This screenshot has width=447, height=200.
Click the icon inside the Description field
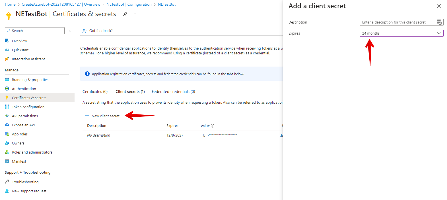[439, 22]
